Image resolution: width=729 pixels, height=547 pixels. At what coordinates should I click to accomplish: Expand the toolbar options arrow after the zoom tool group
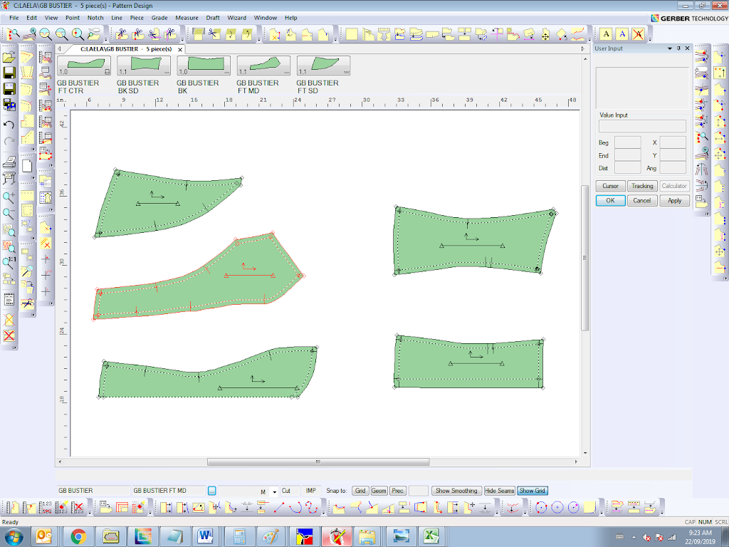point(106,40)
